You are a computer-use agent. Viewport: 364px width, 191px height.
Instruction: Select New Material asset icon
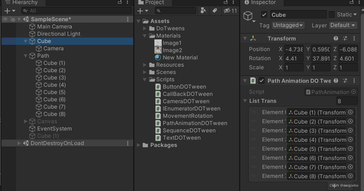158,58
